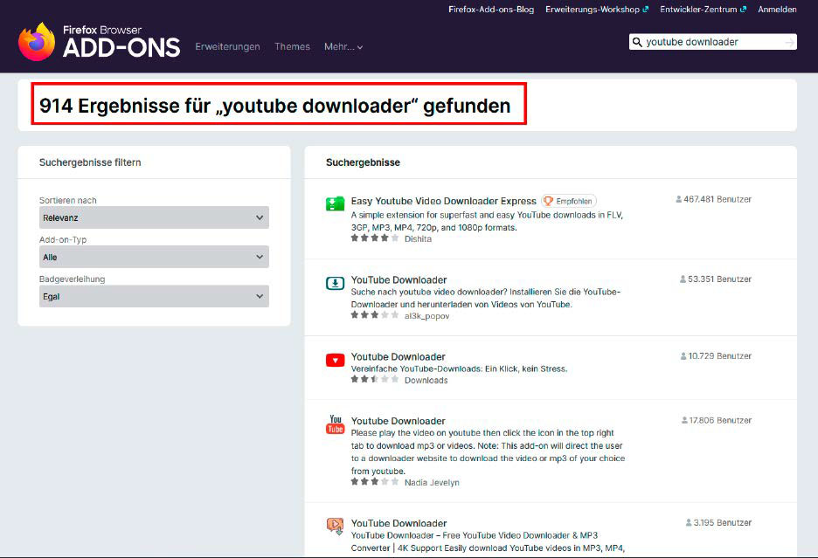The image size is (818, 558).
Task: Click red play icon of Youtube Downloader
Action: [x=335, y=361]
